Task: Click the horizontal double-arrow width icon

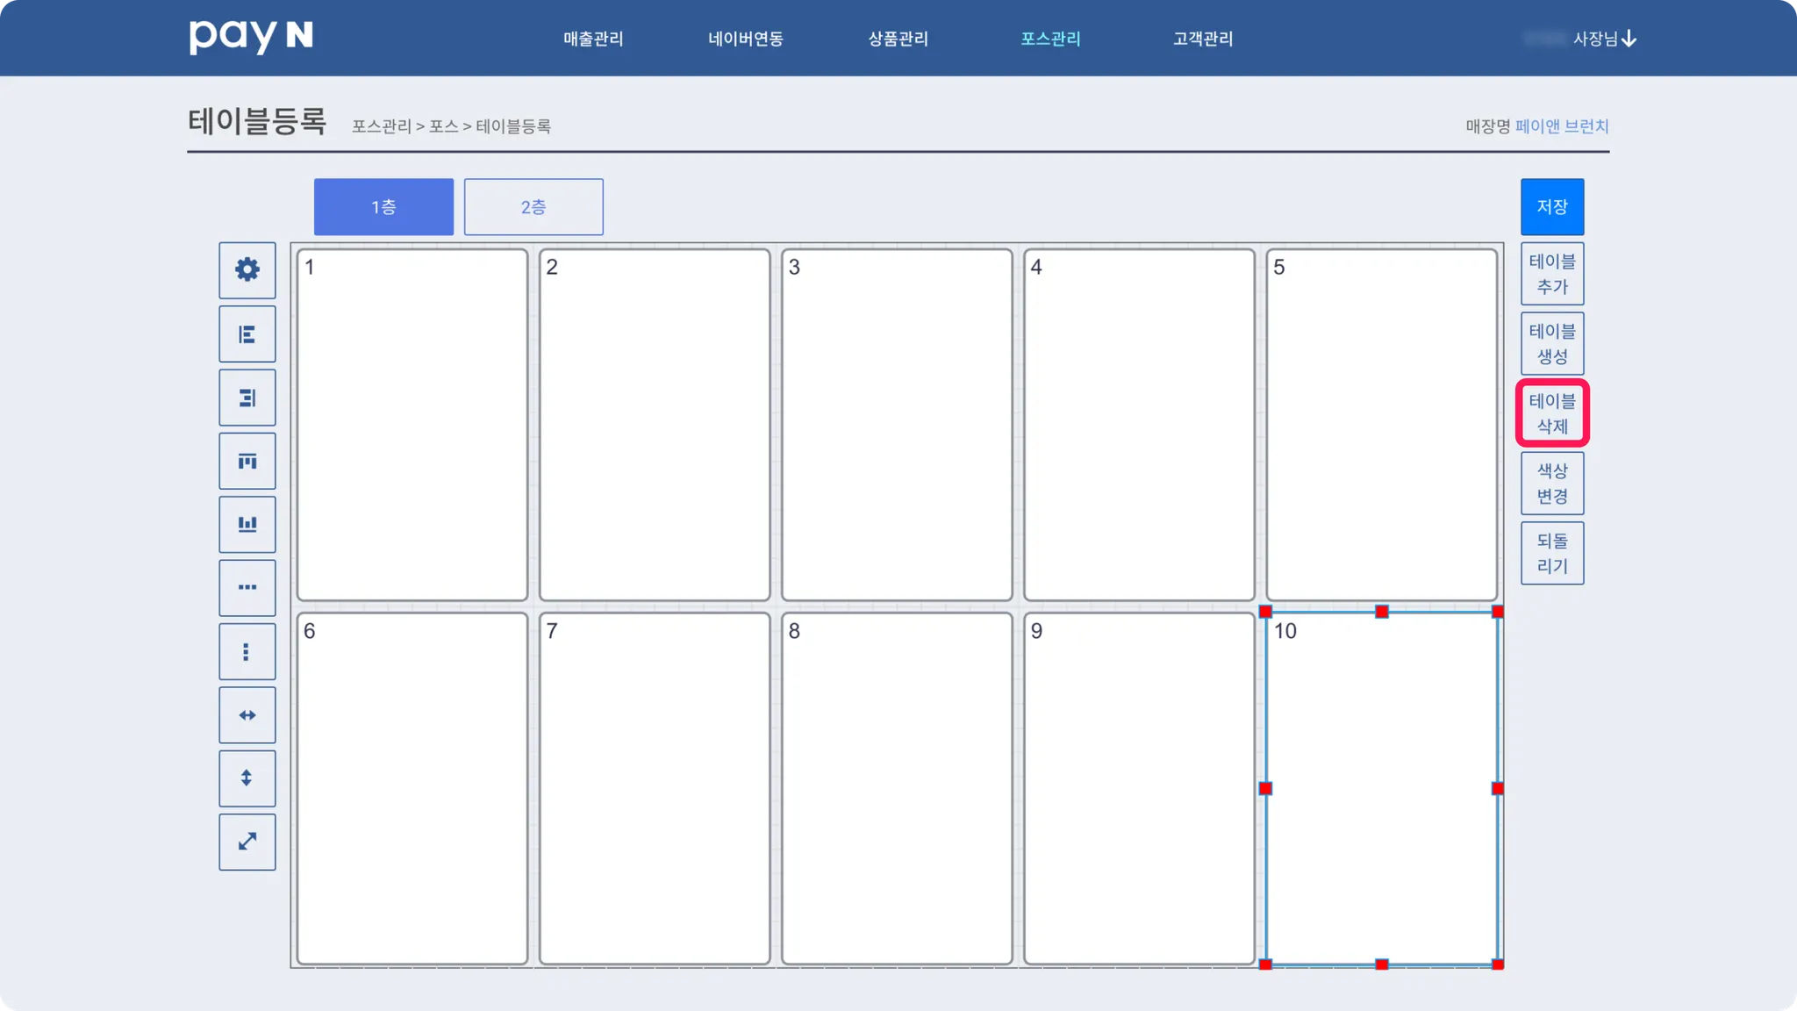Action: (247, 715)
